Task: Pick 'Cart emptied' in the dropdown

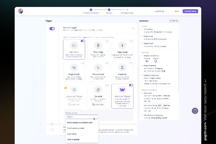Action: (73, 139)
